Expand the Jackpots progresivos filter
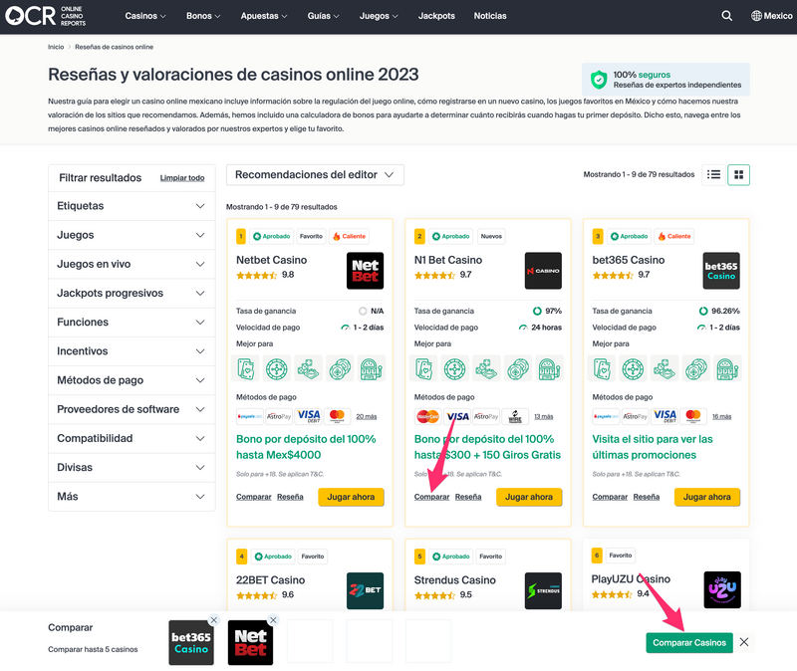Viewport: 797px width, 671px height. coord(132,293)
